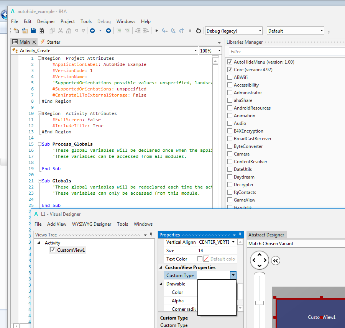Screen dimensions: 345x328
Task: Switch to the Starter tab
Action: [53, 42]
